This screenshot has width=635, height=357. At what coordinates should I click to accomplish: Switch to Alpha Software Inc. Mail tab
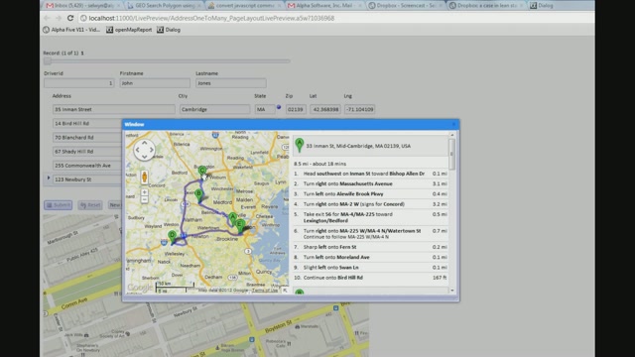[x=325, y=6]
